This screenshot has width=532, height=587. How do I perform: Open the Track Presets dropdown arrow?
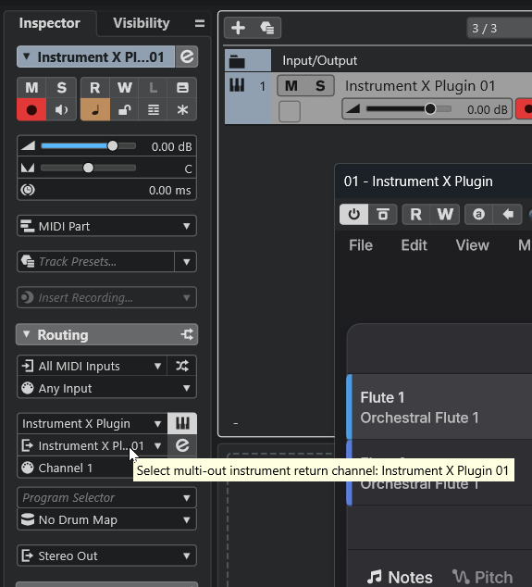tap(186, 261)
